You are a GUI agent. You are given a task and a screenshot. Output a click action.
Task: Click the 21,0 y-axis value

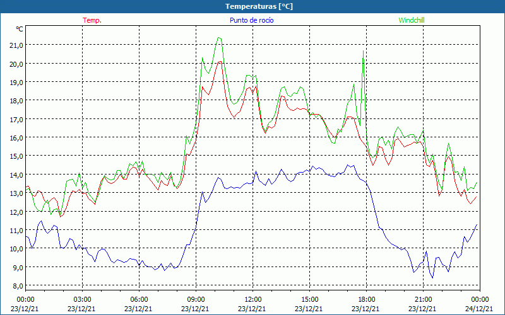tap(16, 45)
